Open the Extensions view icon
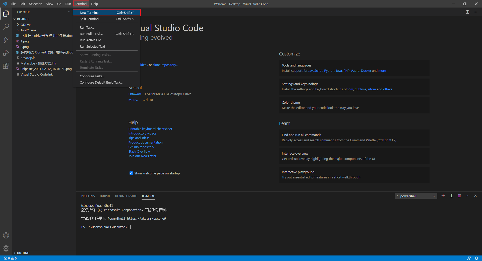The height and width of the screenshot is (261, 482). 6,66
